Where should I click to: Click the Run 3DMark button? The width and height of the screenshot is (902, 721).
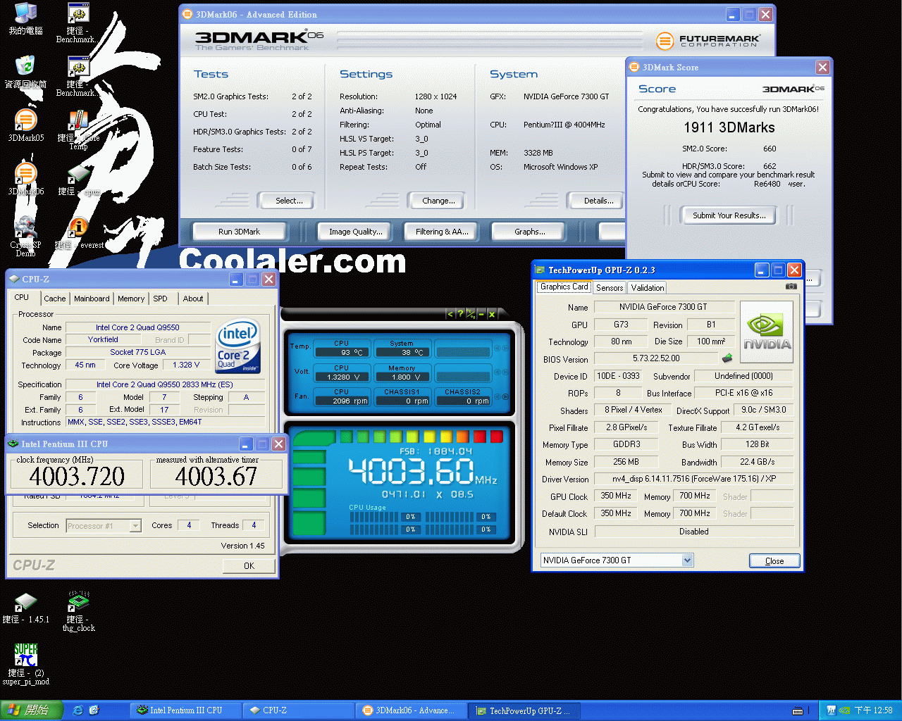click(x=239, y=232)
